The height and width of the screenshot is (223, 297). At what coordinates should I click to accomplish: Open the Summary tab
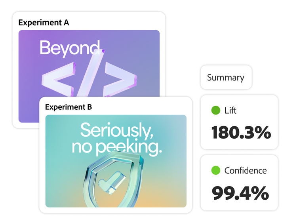pyautogui.click(x=226, y=77)
